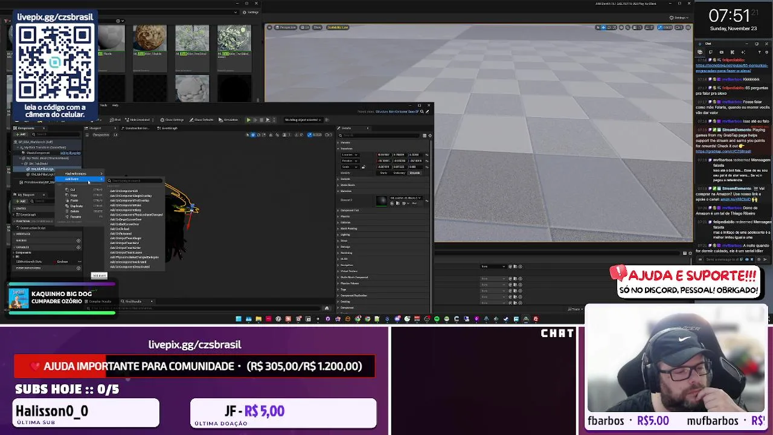Open debug object selection dropdown
Image resolution: width=773 pixels, height=435 pixels.
tap(304, 120)
